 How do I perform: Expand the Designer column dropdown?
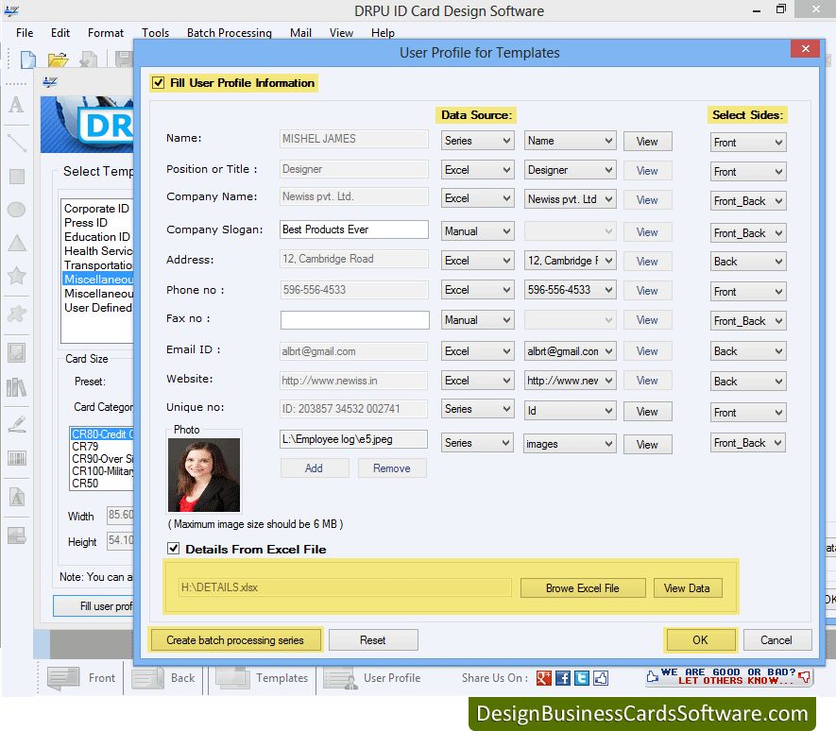point(570,170)
